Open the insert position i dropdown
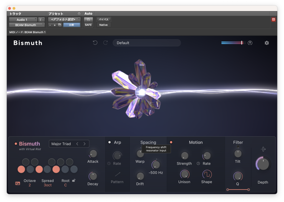The width and height of the screenshot is (284, 202). (x=42, y=20)
